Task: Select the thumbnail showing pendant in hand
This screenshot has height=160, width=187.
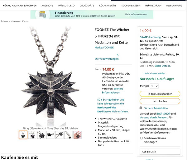Action: (x=78, y=135)
